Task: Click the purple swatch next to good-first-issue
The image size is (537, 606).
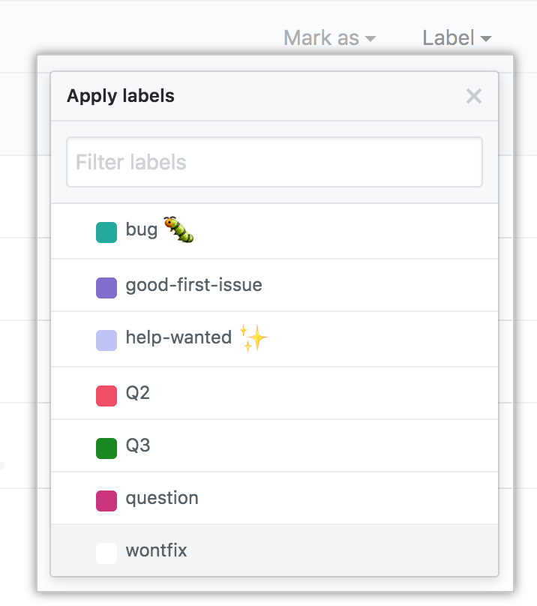Action: [x=106, y=286]
